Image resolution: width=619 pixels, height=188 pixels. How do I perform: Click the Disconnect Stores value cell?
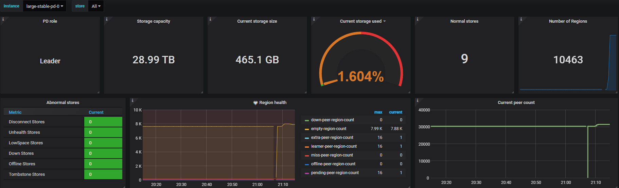pyautogui.click(x=103, y=122)
